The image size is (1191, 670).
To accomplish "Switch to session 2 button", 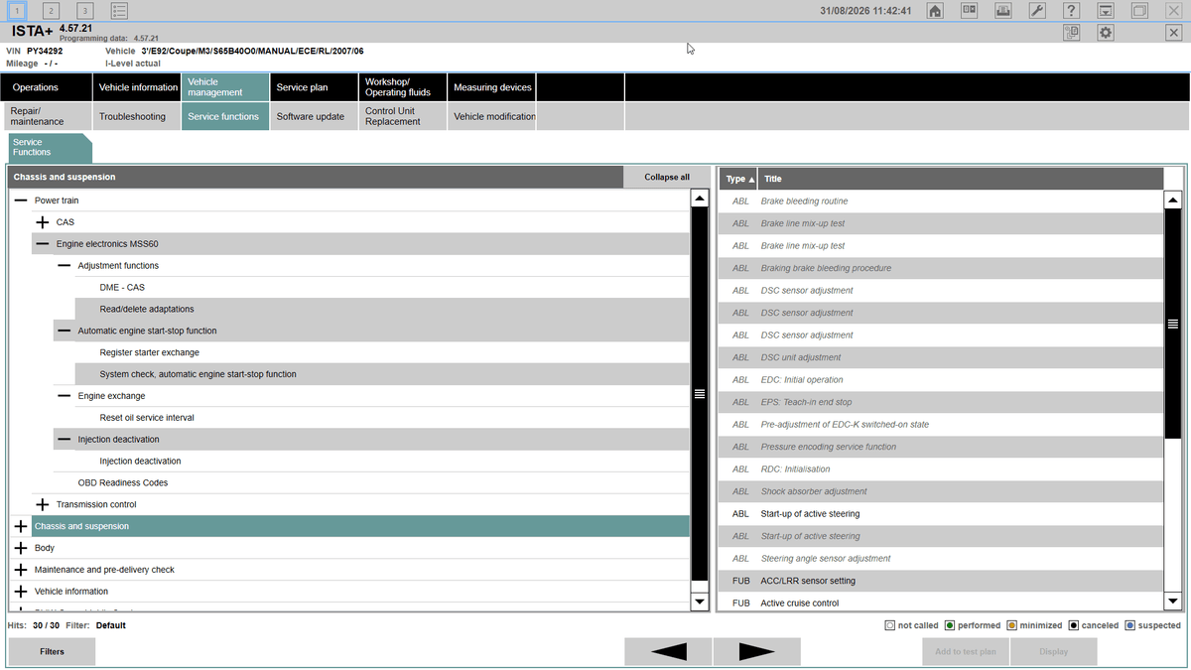I will (x=51, y=10).
